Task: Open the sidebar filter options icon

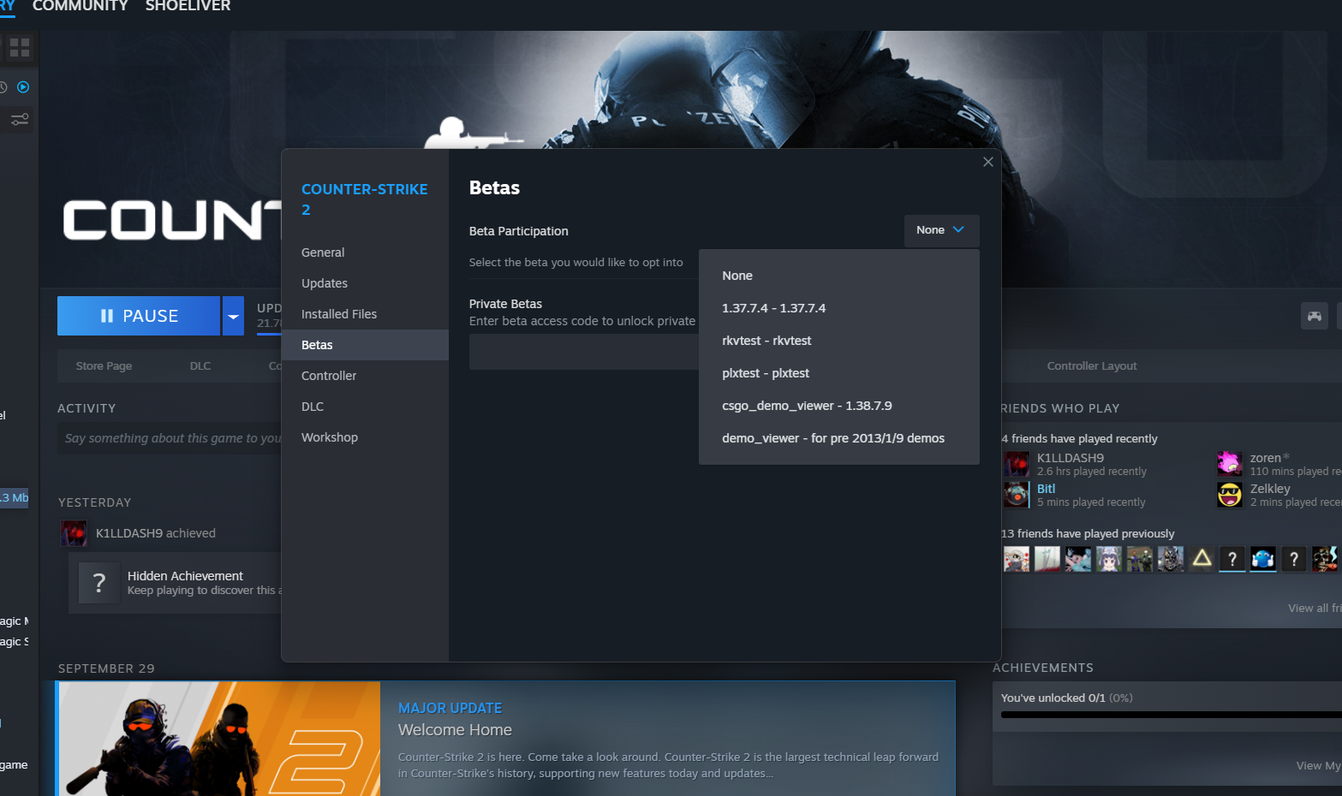Action: [19, 120]
